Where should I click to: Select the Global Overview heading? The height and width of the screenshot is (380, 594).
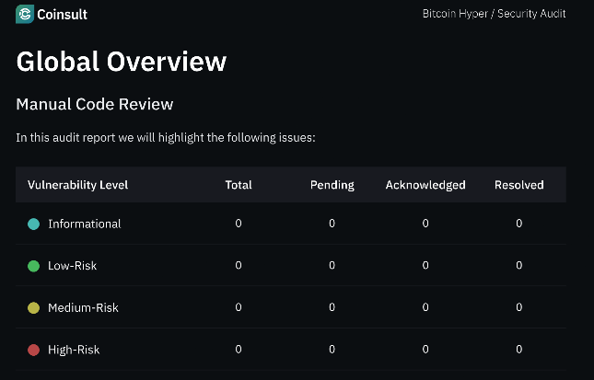122,62
